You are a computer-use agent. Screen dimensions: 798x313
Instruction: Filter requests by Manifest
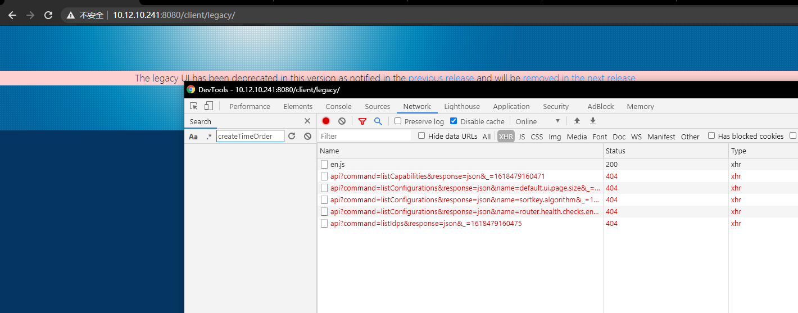[x=661, y=137]
